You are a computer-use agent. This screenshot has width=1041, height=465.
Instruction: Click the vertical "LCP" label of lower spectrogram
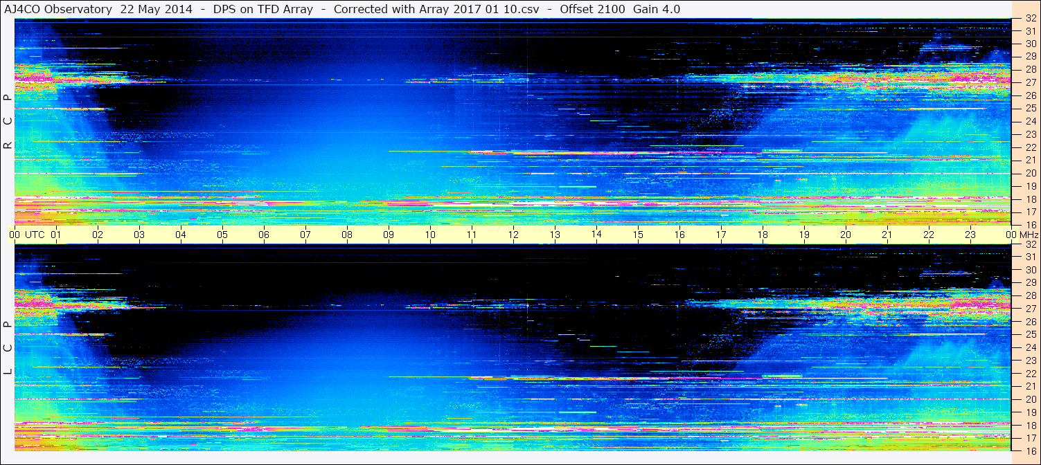coord(8,348)
